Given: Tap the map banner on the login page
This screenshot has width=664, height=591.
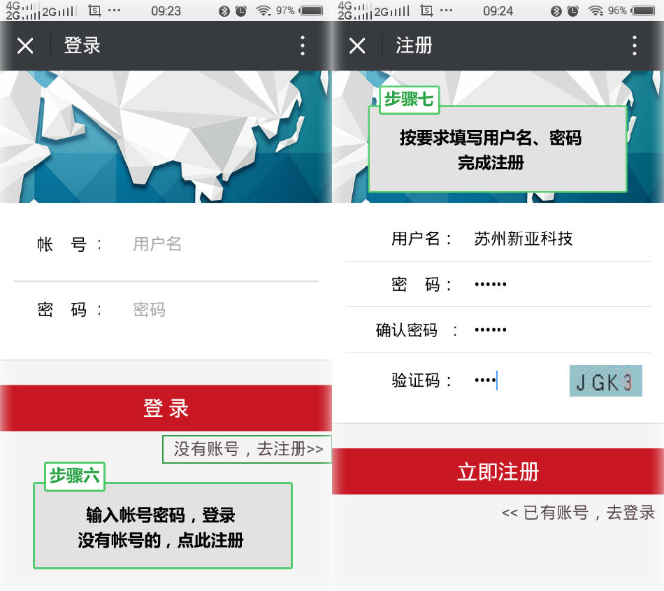Looking at the screenshot, I should pos(166,136).
